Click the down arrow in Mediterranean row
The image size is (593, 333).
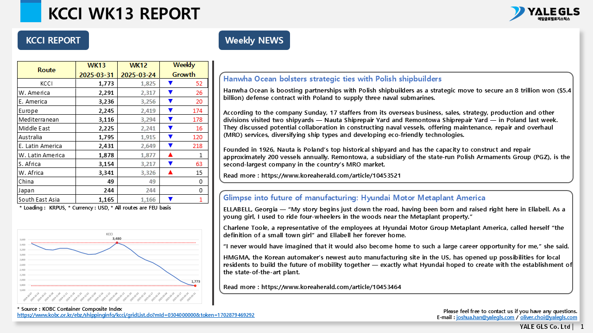[170, 119]
